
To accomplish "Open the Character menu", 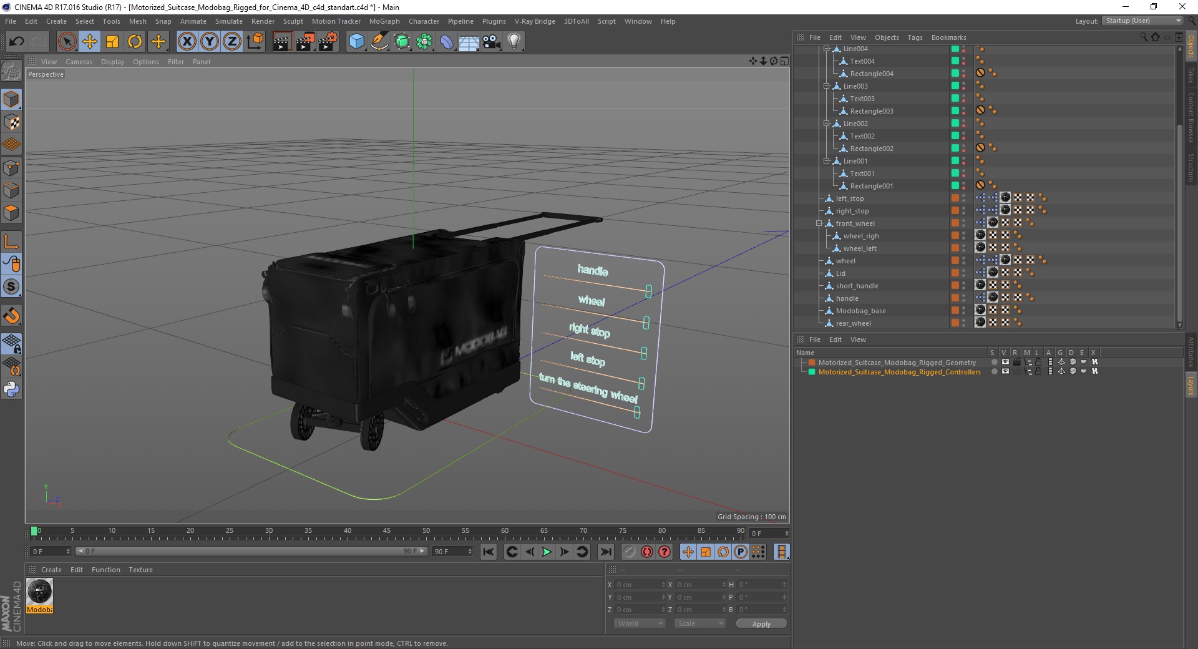I will click(x=424, y=21).
